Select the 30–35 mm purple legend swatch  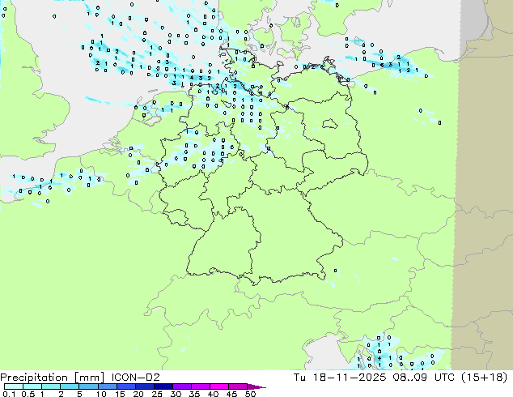click(x=182, y=386)
